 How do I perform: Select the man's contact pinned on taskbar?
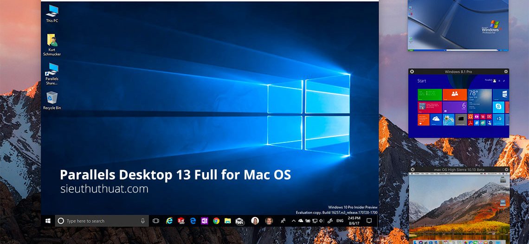click(269, 221)
